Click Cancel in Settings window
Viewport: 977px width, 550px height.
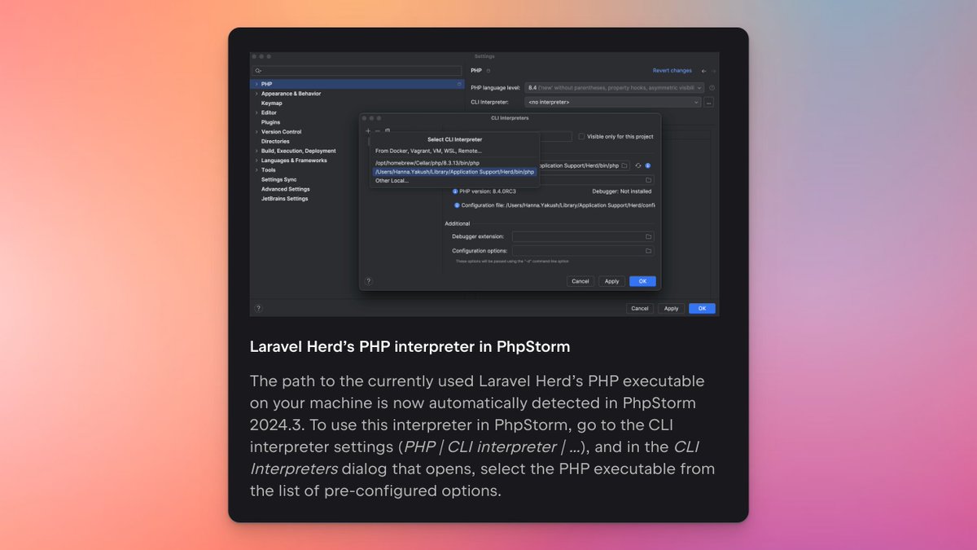coord(640,308)
